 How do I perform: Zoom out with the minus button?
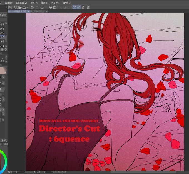[28, 172]
